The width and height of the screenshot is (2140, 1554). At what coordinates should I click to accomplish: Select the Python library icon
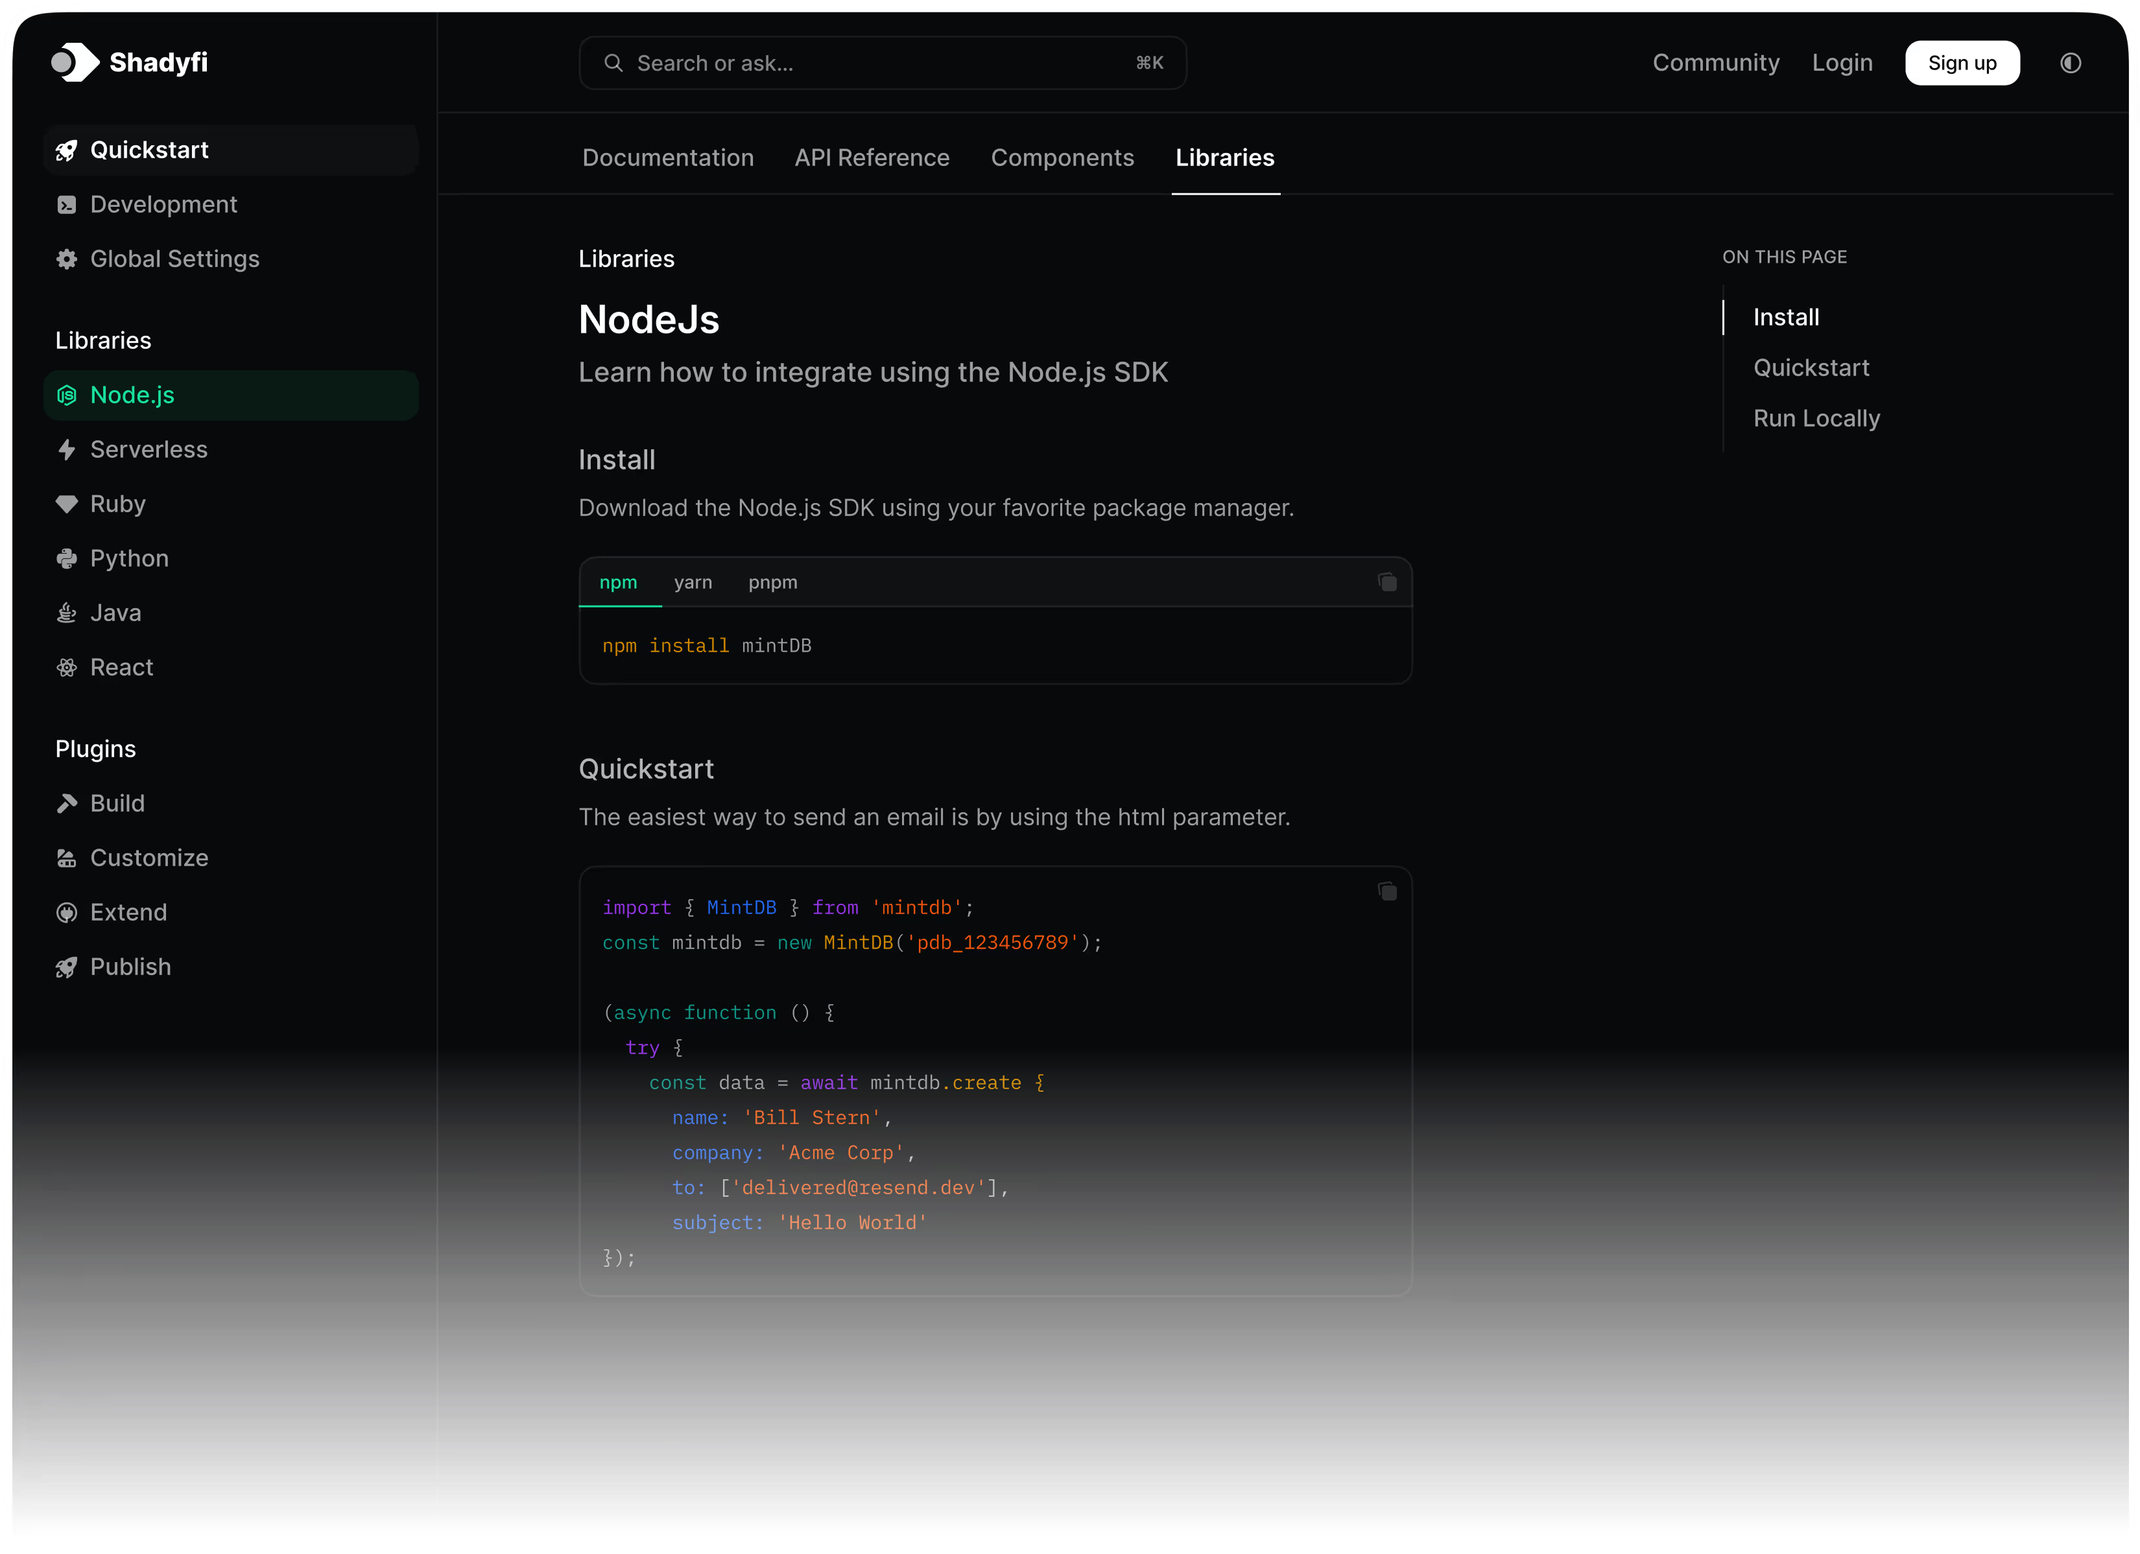66,558
